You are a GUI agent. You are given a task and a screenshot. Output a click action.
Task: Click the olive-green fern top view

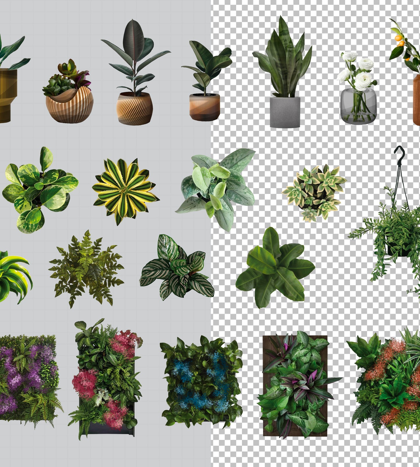coord(86,269)
